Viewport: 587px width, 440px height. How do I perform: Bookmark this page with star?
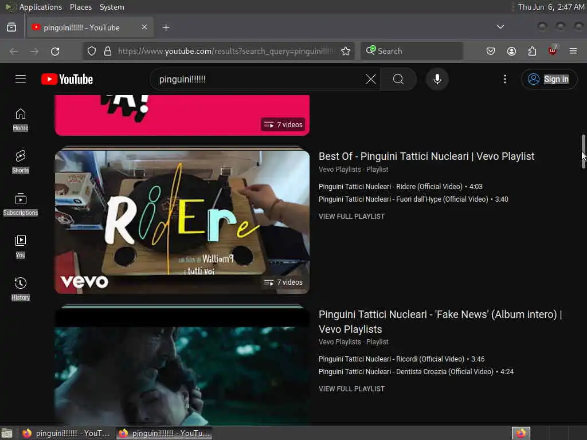tap(346, 51)
